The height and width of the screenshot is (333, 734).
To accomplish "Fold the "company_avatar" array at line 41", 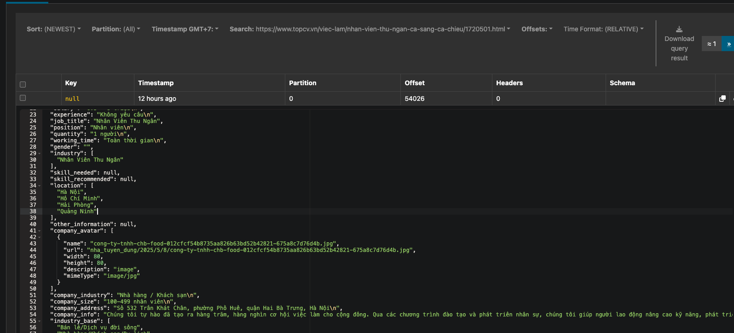I will (x=40, y=231).
